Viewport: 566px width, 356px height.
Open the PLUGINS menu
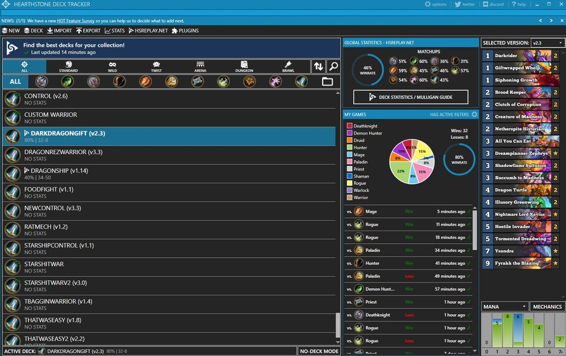pos(185,31)
